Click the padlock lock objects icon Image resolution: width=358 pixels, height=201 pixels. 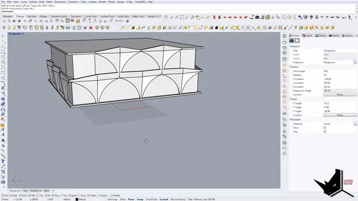point(47,28)
